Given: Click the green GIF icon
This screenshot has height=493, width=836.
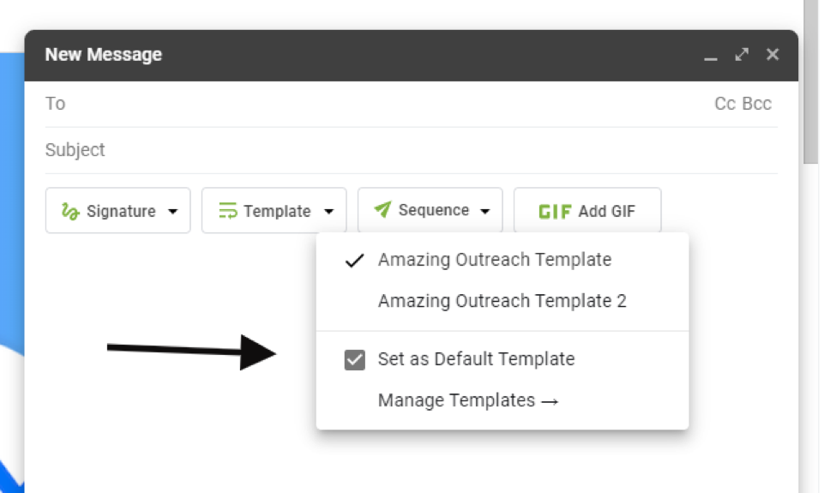Looking at the screenshot, I should pos(555,212).
